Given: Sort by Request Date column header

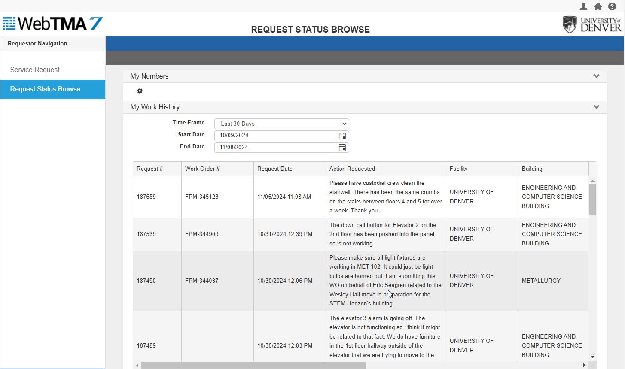Looking at the screenshot, I should [x=275, y=169].
